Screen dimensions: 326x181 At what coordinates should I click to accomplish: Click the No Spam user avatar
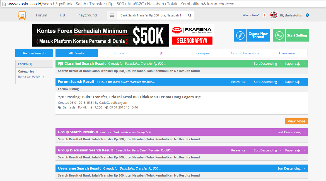point(274,15)
